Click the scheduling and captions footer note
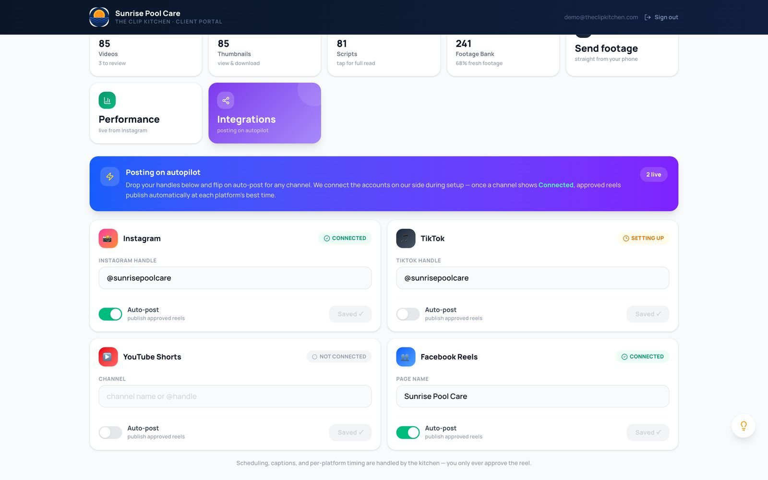The height and width of the screenshot is (480, 768). coord(384,463)
